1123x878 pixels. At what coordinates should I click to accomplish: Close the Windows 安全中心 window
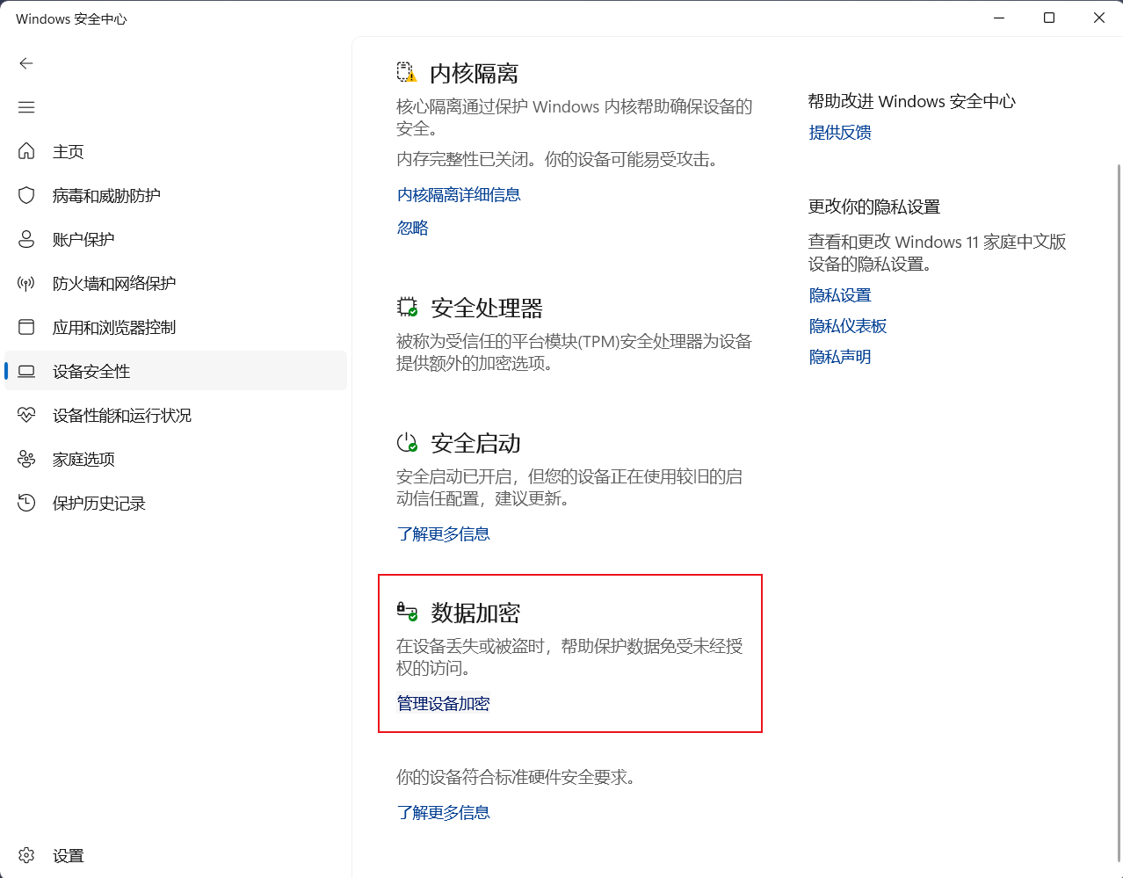pos(1098,18)
